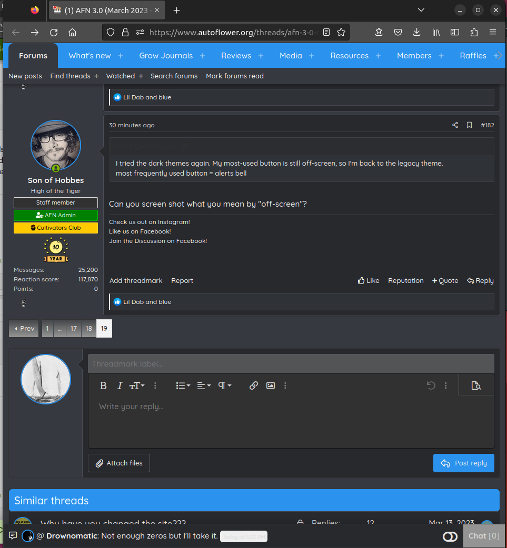The height and width of the screenshot is (548, 507).
Task: Click the Threadmark label input field
Action: pos(291,364)
